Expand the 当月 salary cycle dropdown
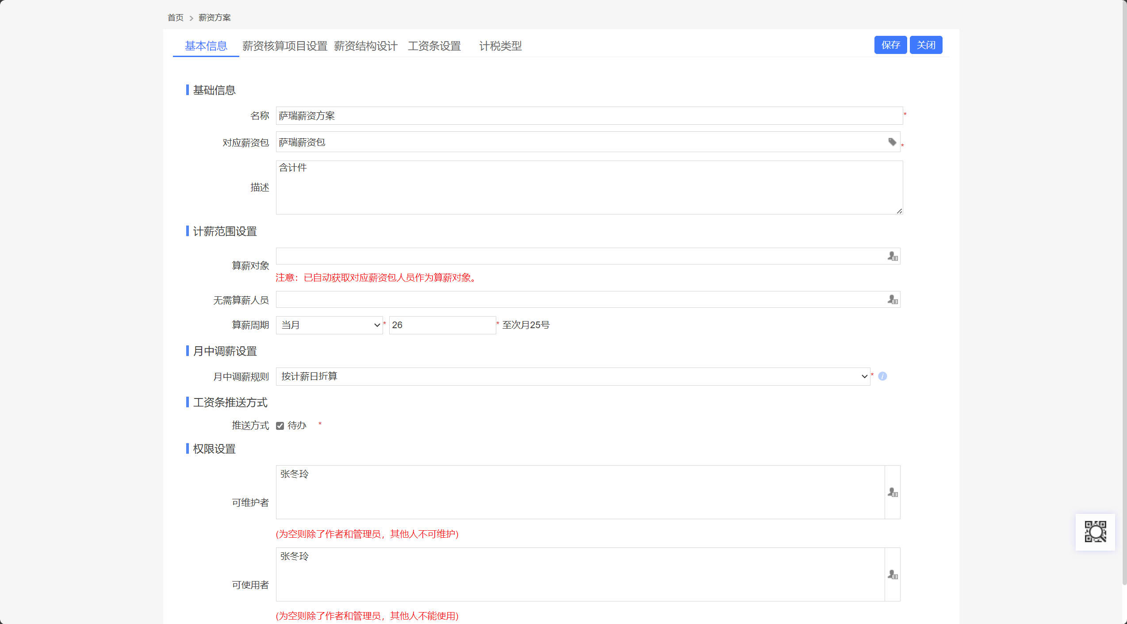The image size is (1127, 624). [329, 325]
